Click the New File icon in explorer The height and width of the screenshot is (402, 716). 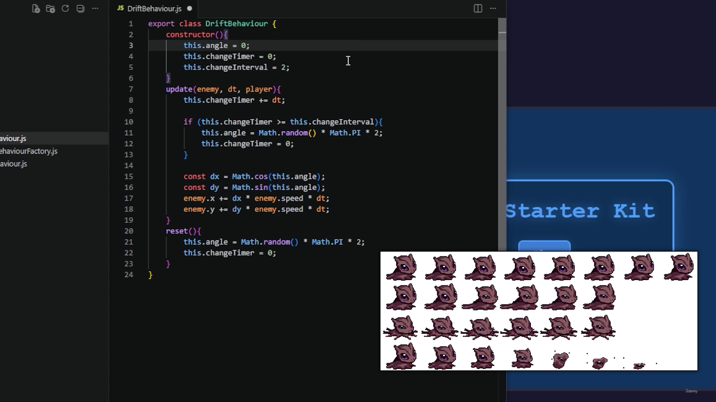tap(36, 9)
